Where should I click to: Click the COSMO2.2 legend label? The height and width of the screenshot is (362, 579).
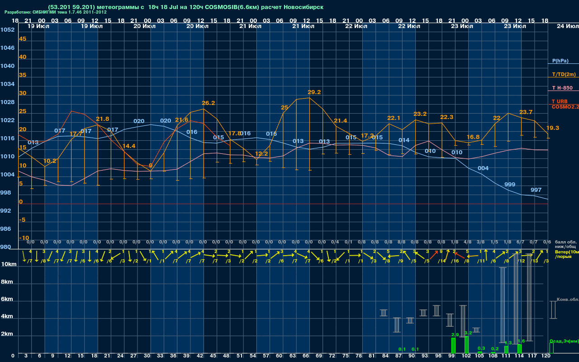(565, 107)
